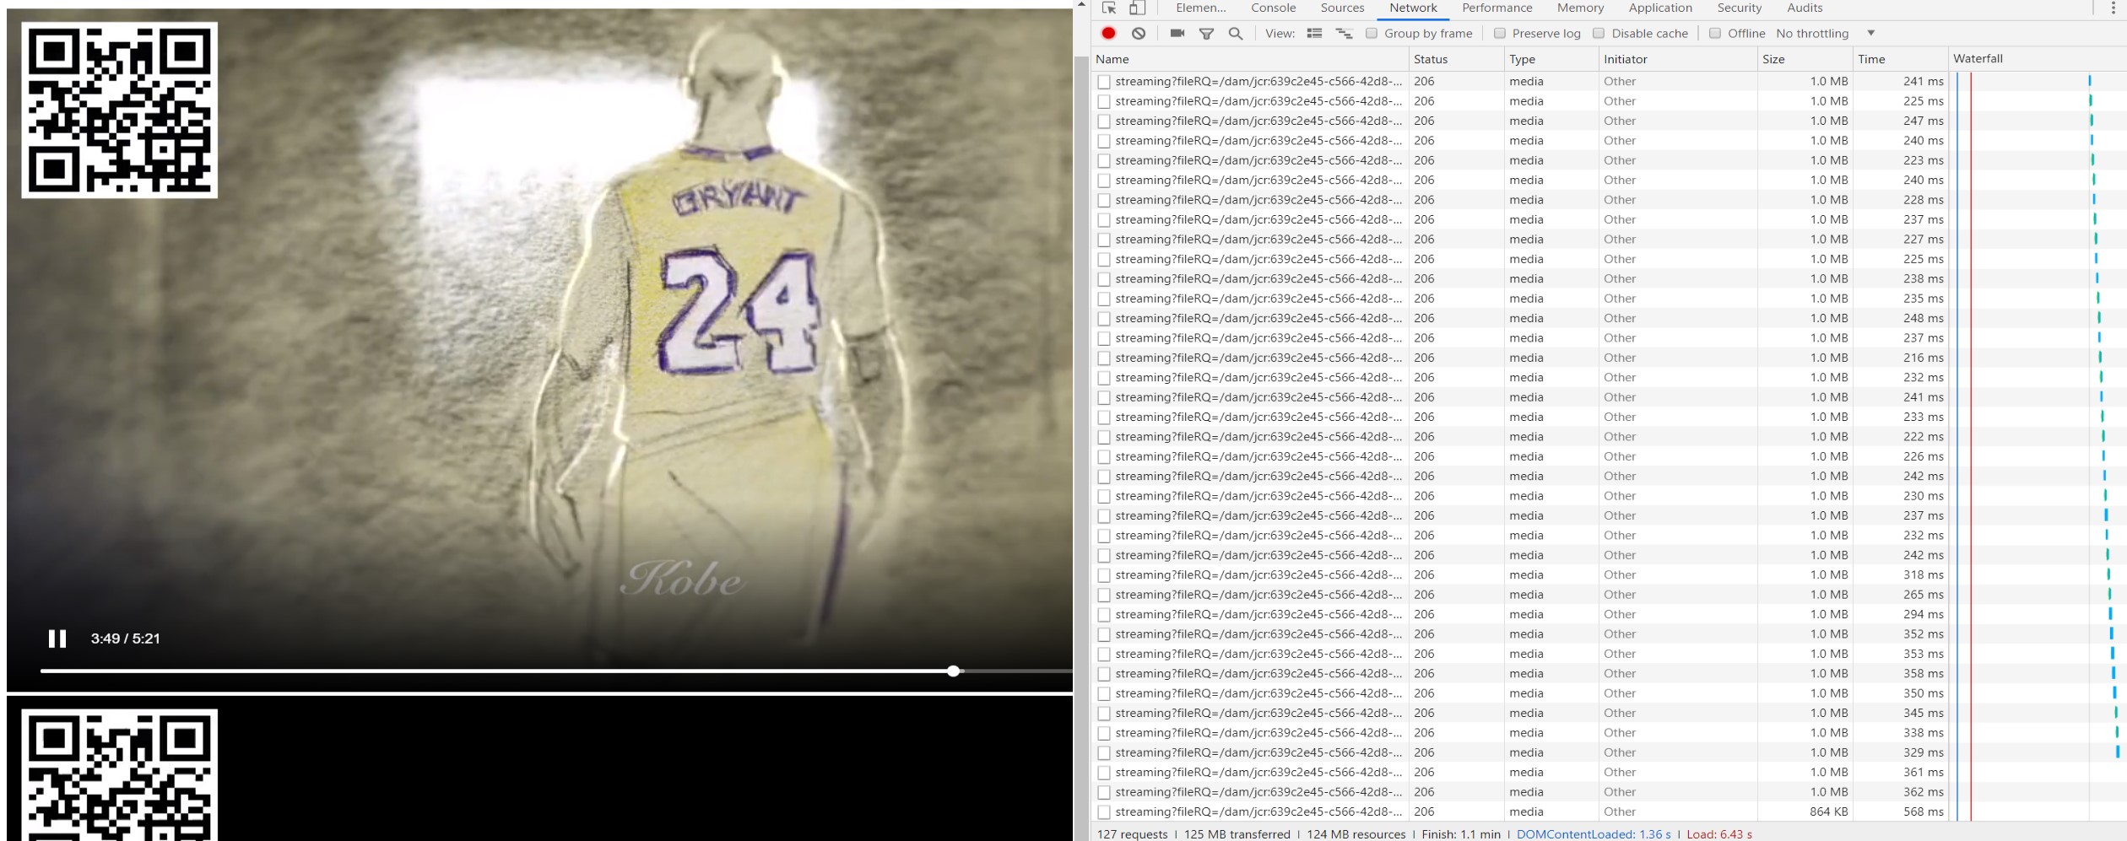Click the Finish: 1.1 min status text
Screen dimensions: 2127x841
click(1461, 834)
